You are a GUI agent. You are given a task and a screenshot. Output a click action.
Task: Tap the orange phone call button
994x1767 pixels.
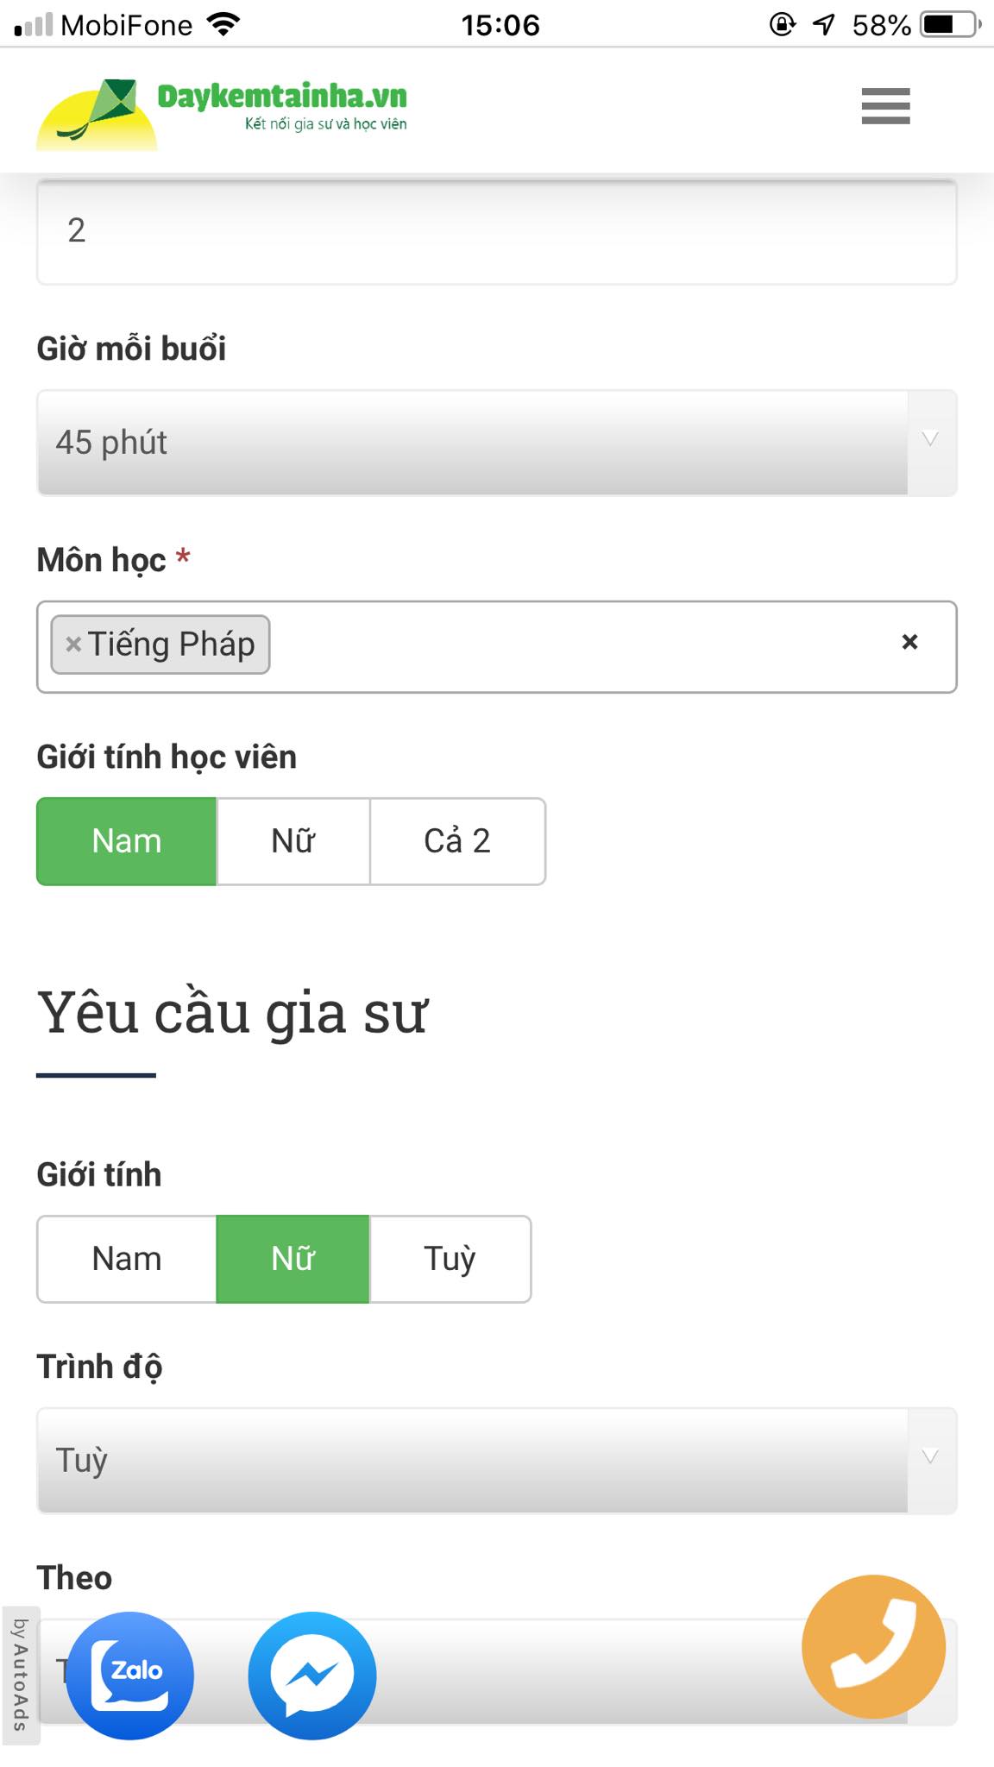(873, 1646)
